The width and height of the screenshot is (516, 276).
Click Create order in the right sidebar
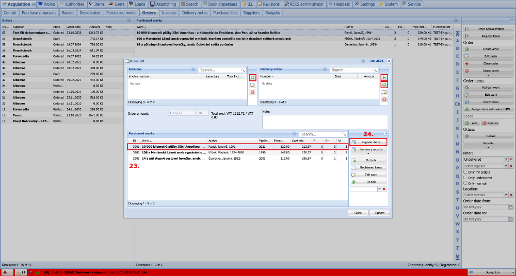point(489,49)
